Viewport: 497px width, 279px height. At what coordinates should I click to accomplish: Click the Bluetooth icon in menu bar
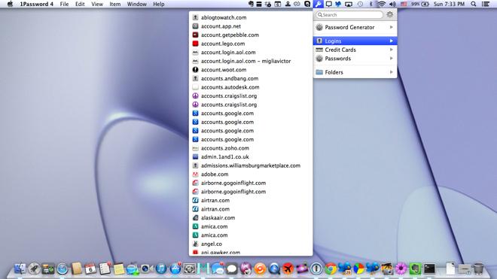coord(370,4)
